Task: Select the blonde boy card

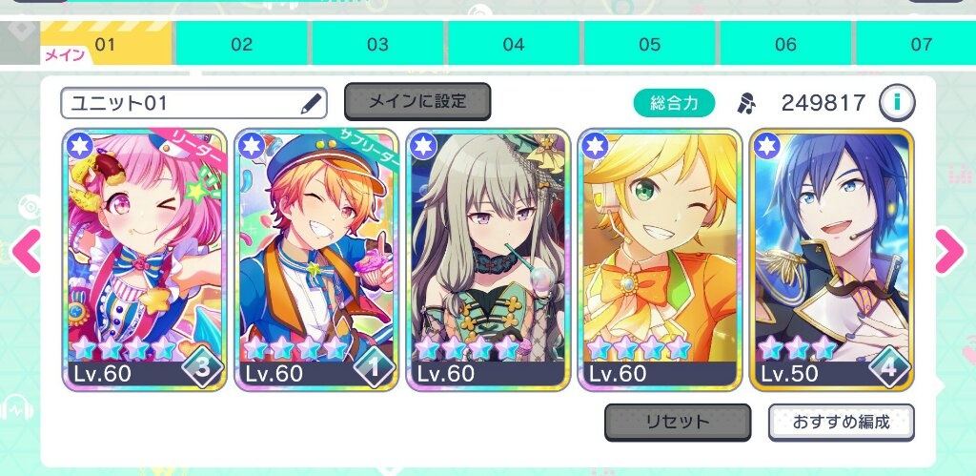Action: point(660,259)
